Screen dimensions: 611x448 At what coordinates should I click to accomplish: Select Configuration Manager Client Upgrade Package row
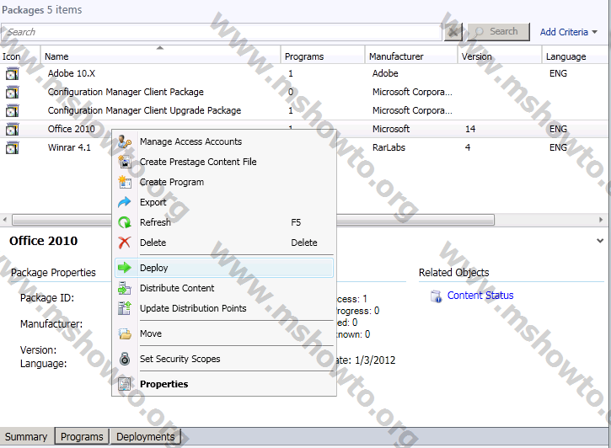pos(305,111)
